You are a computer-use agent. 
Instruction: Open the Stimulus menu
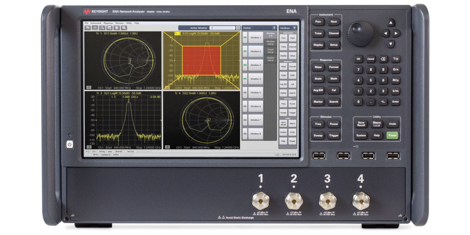coord(119,23)
